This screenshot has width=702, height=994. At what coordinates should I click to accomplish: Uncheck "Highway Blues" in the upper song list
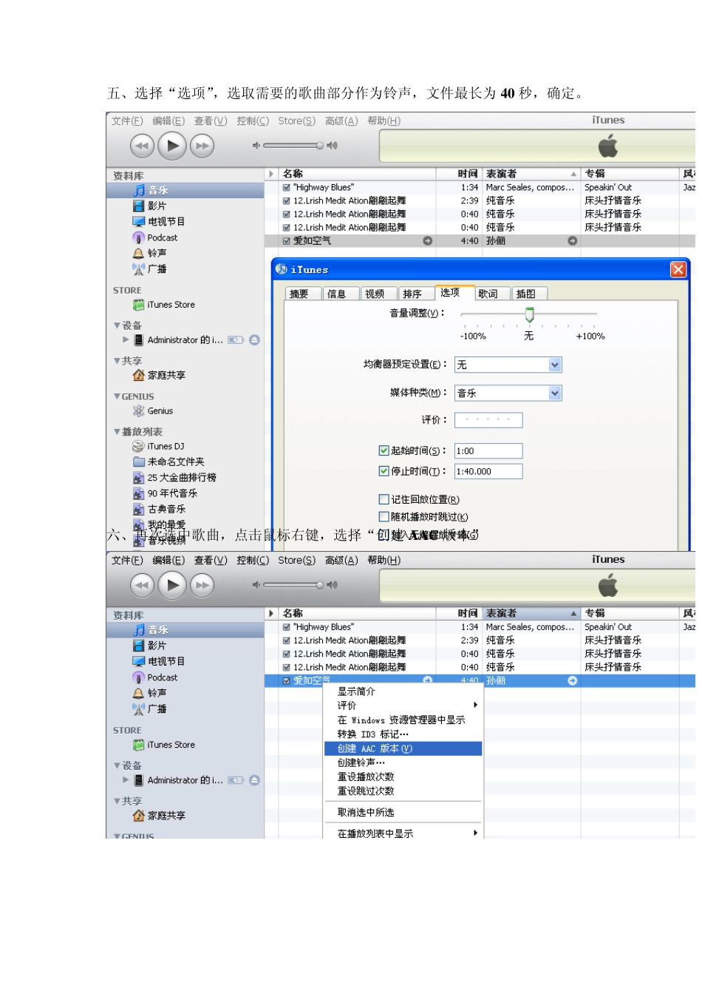287,188
